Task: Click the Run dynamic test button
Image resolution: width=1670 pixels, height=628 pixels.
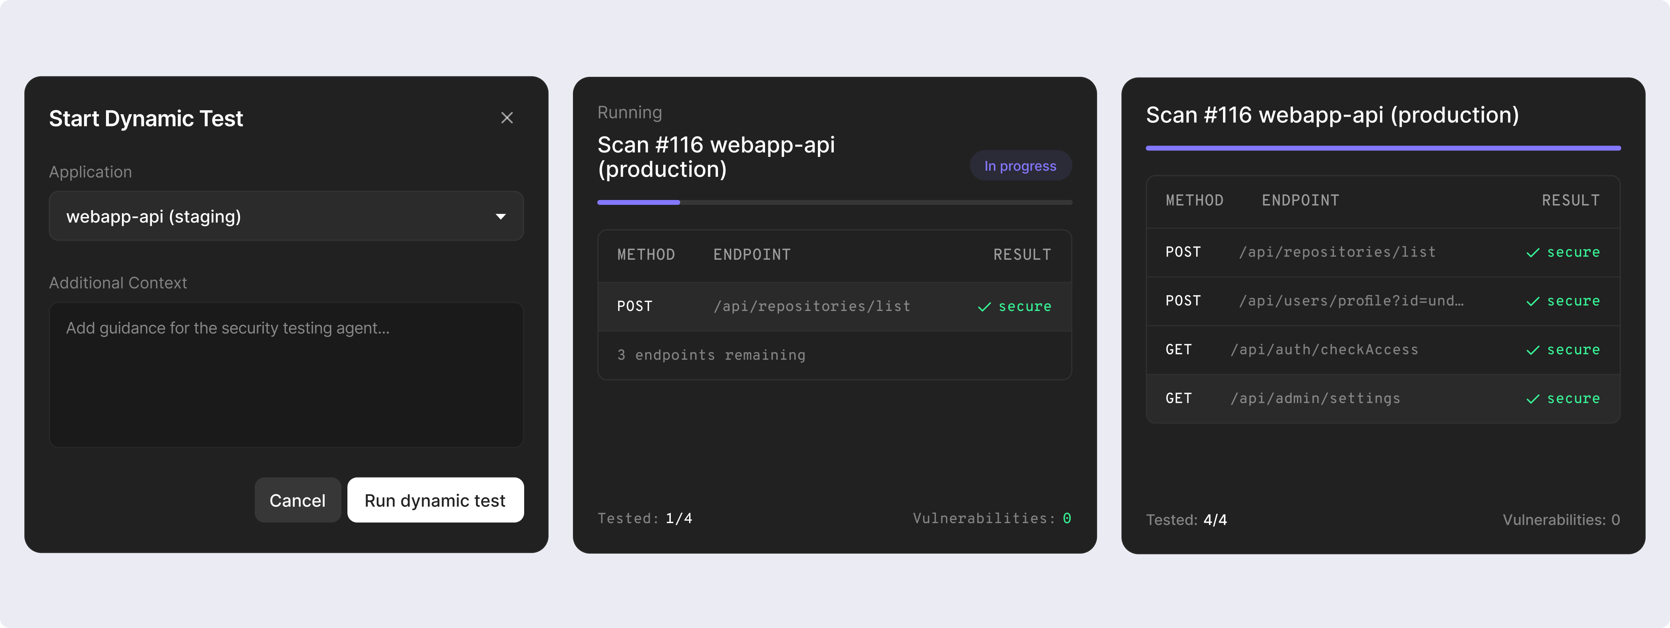Action: tap(435, 500)
